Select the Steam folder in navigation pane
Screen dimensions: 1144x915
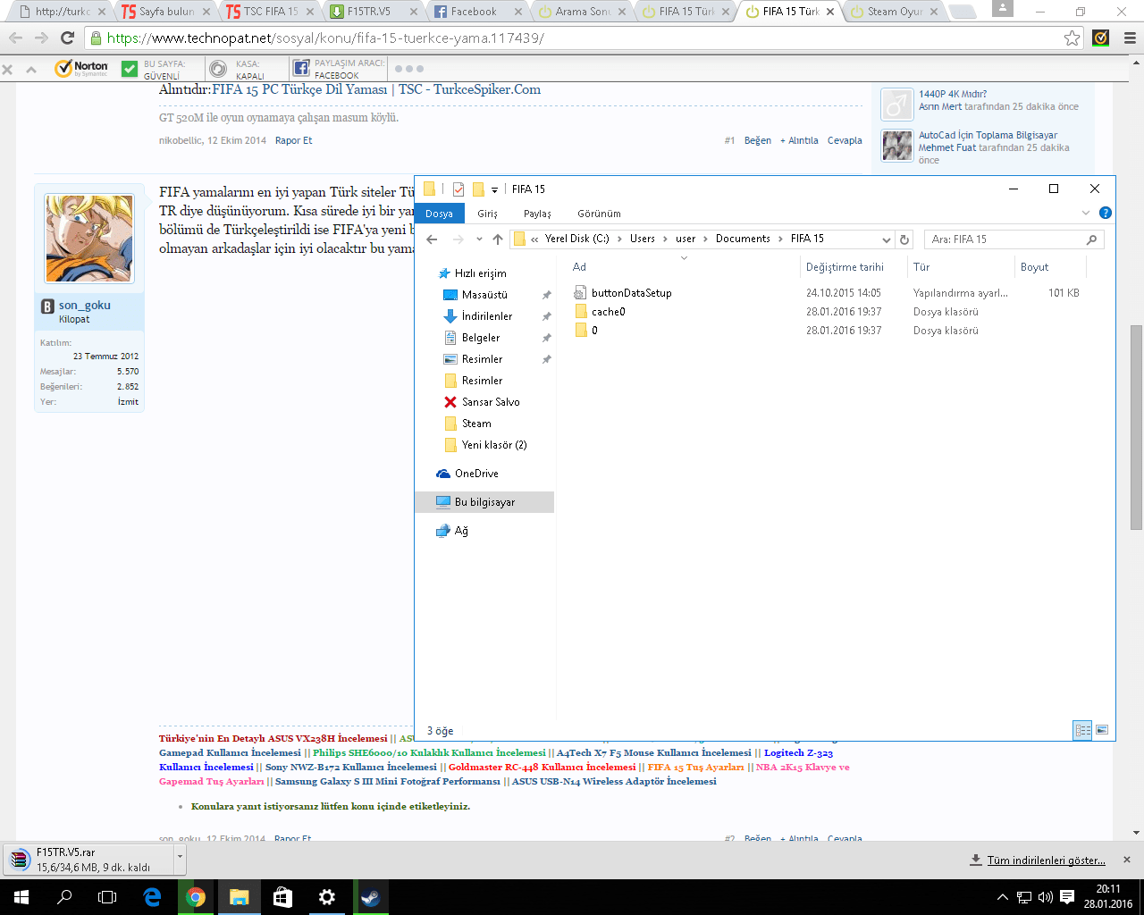[x=476, y=424]
